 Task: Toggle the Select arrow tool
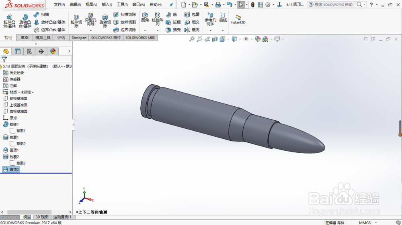coord(241,4)
